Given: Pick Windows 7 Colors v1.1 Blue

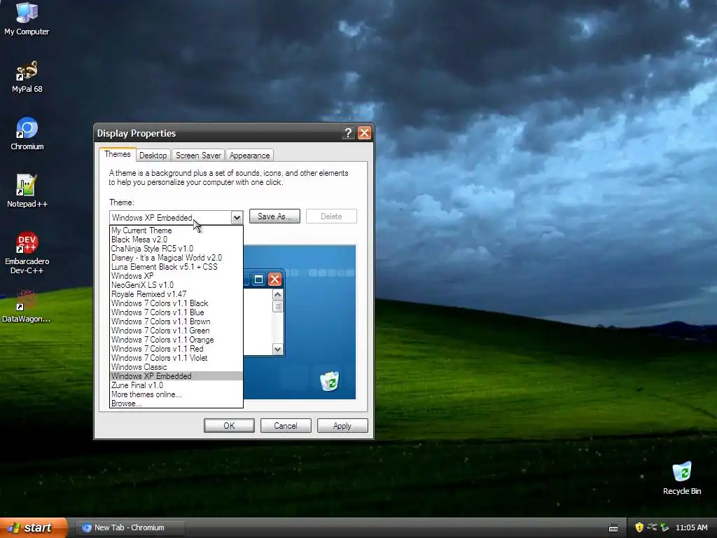Looking at the screenshot, I should [176, 312].
